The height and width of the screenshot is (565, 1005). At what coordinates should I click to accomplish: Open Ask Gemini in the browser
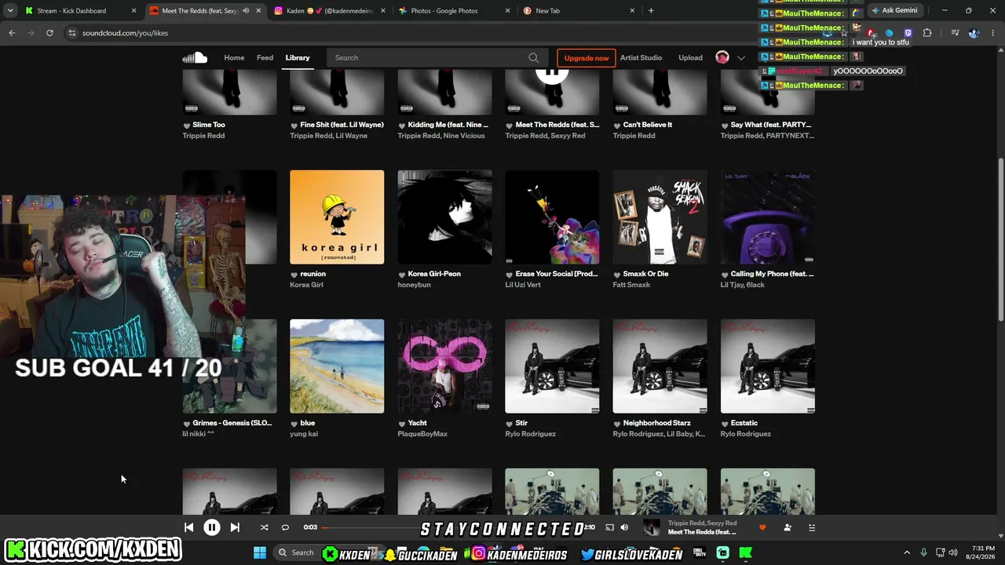coord(895,10)
